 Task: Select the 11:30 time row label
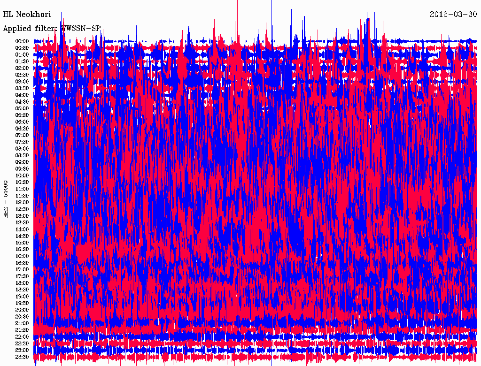(x=22, y=196)
